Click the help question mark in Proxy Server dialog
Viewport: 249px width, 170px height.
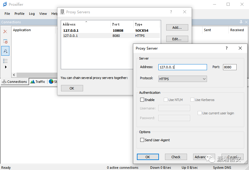[x=227, y=48]
